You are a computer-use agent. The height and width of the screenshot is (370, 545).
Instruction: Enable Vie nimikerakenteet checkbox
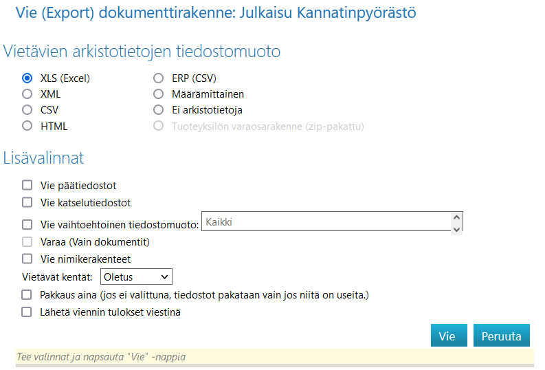click(27, 259)
